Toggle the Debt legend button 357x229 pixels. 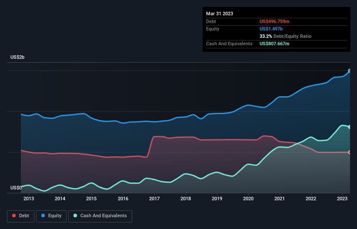pos(20,216)
